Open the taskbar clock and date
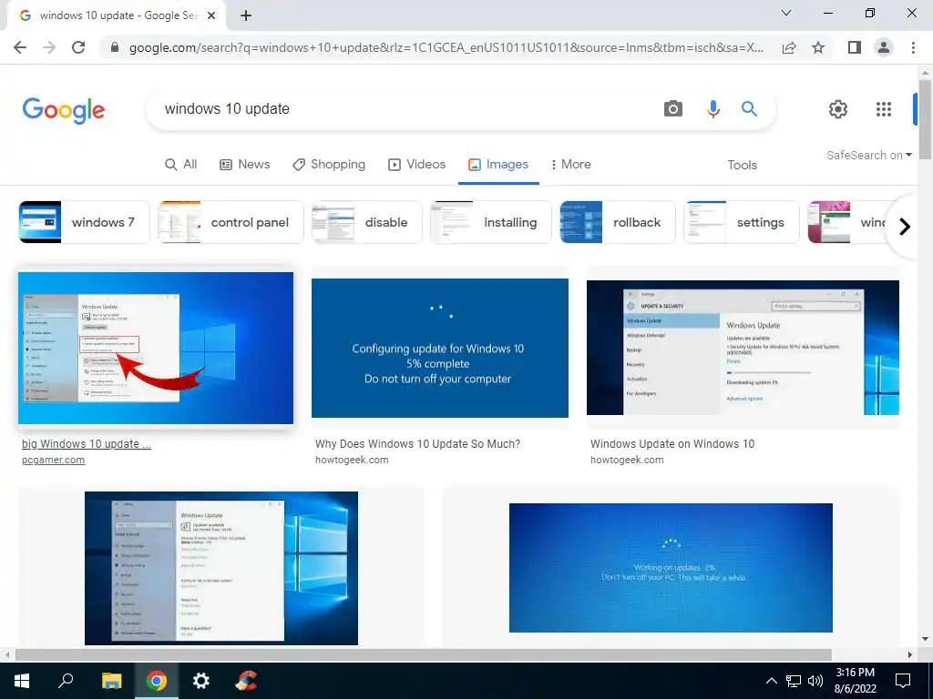 click(x=855, y=681)
